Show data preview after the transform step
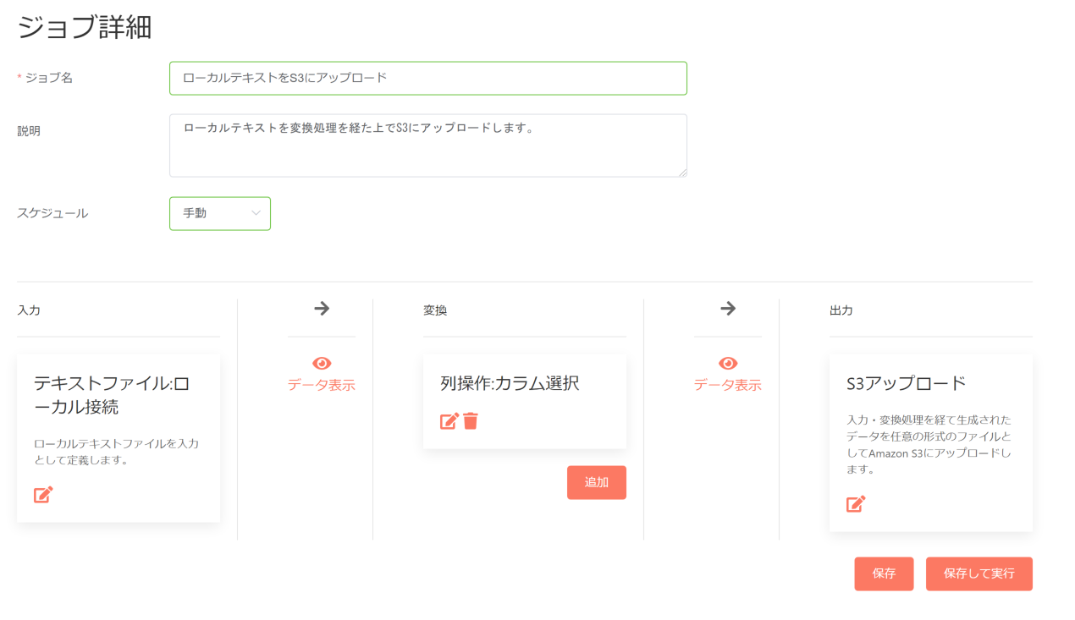 click(728, 383)
